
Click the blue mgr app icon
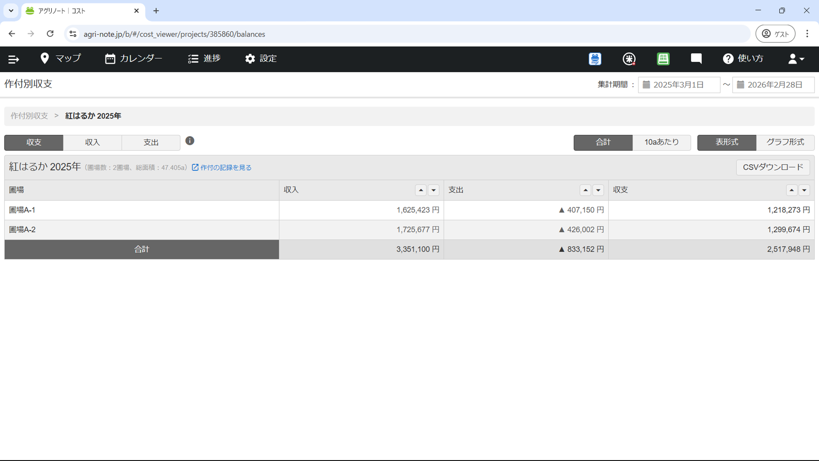[x=595, y=59]
